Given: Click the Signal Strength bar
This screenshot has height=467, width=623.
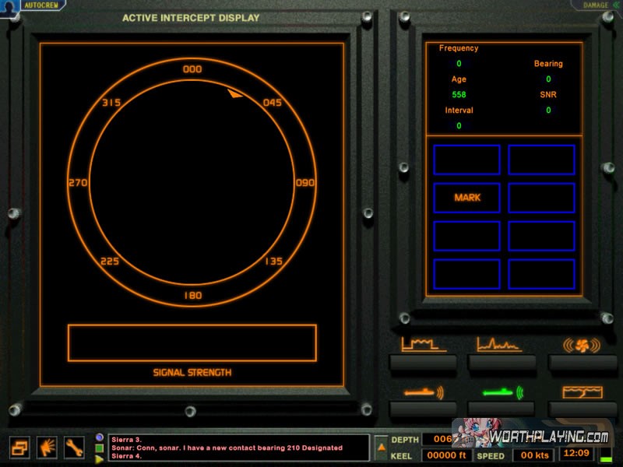Looking at the screenshot, I should click(x=192, y=343).
